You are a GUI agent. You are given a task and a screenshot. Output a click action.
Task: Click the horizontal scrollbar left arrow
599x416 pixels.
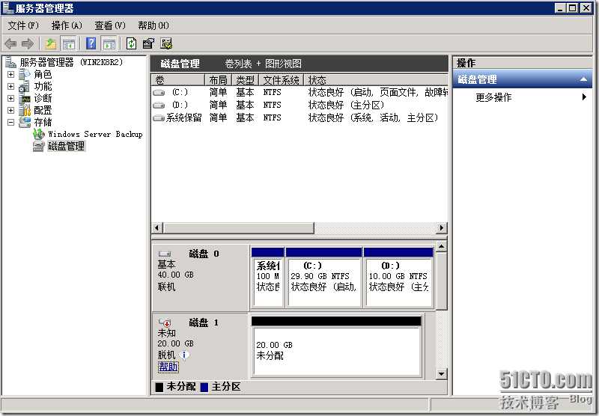[156, 228]
